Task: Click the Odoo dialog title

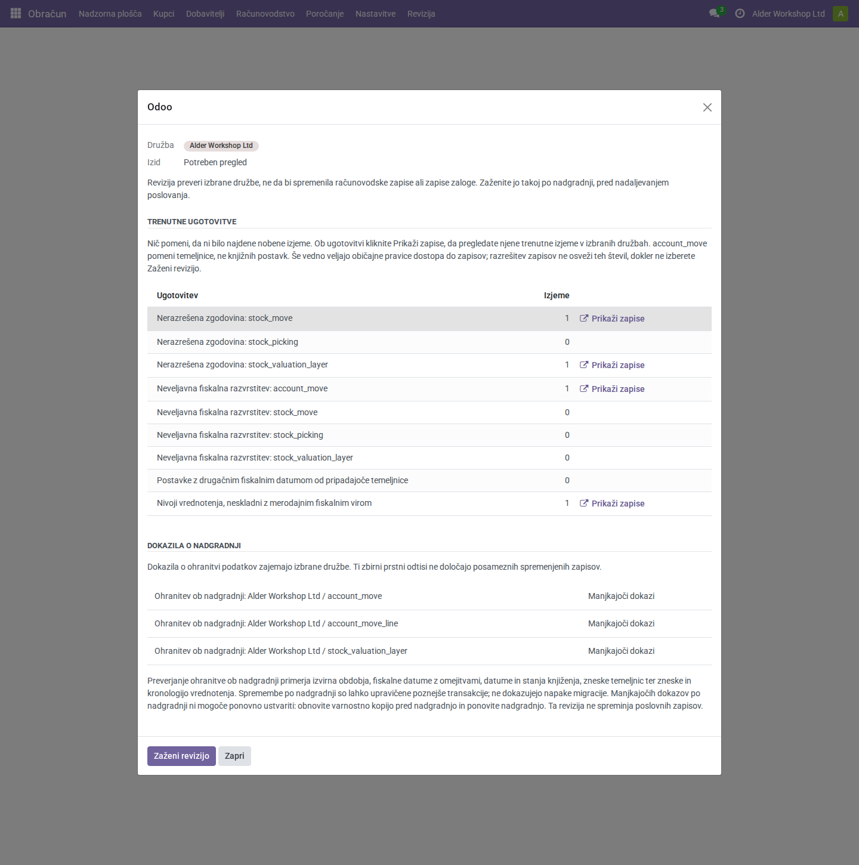Action: [x=160, y=107]
